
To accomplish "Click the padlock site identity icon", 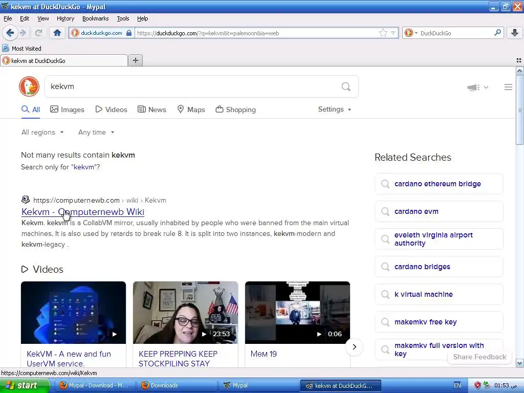I will pos(129,33).
